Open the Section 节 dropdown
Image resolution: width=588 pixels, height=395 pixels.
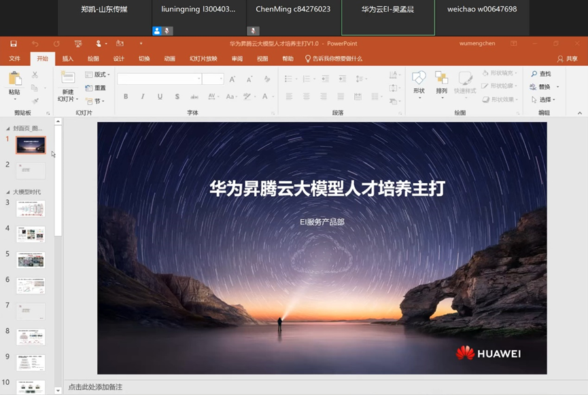click(x=95, y=101)
